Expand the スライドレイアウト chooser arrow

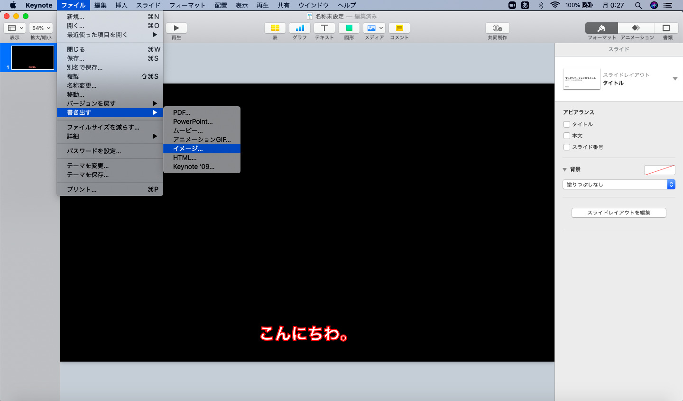[x=675, y=79]
